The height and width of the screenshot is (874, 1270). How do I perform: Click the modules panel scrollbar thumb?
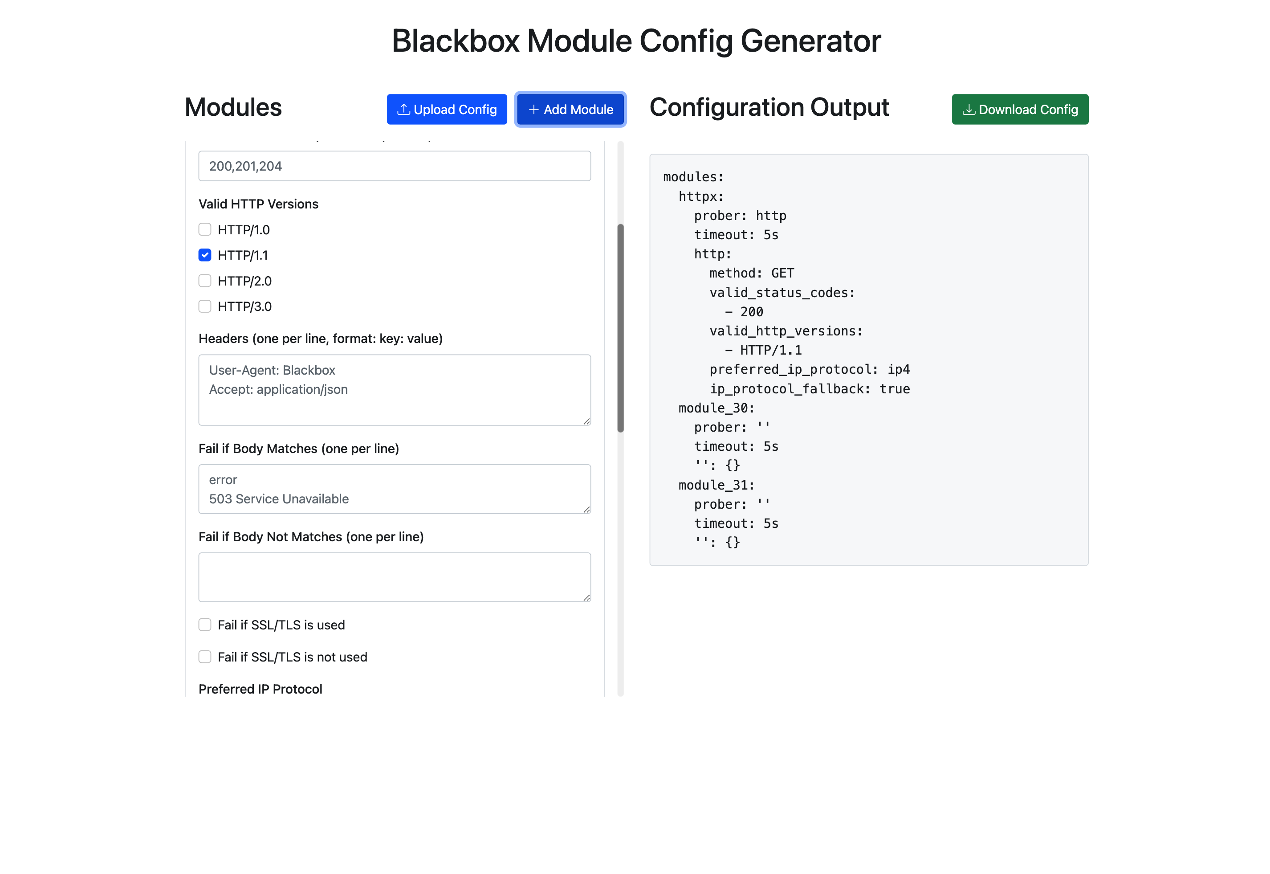(x=620, y=329)
